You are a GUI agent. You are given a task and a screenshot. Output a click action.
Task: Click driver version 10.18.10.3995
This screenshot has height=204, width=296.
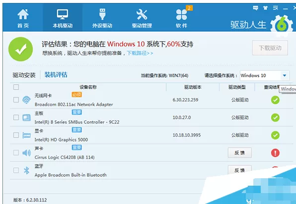click(x=187, y=135)
